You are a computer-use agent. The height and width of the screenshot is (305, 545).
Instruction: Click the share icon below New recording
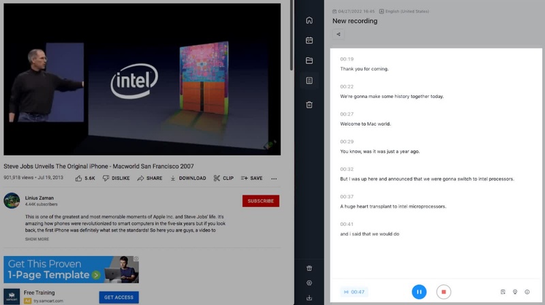(x=339, y=35)
